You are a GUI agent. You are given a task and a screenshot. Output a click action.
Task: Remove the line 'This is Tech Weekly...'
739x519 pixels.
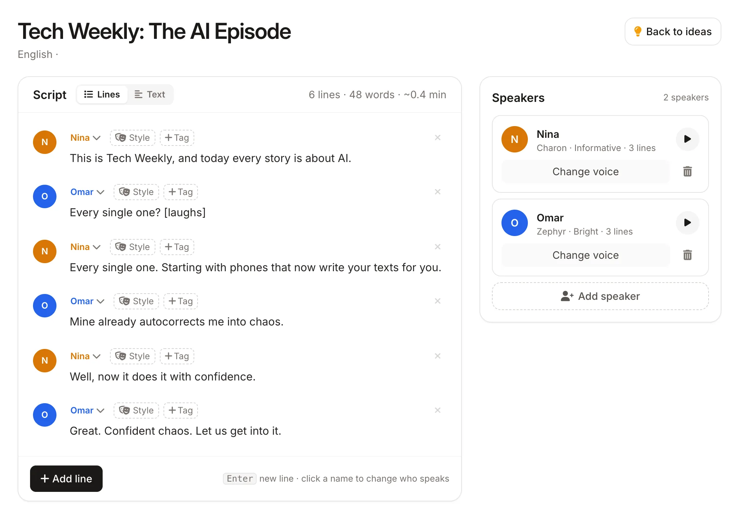tap(437, 137)
